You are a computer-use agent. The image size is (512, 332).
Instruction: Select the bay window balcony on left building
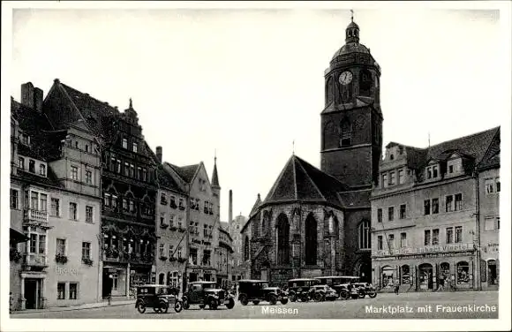click(35, 216)
